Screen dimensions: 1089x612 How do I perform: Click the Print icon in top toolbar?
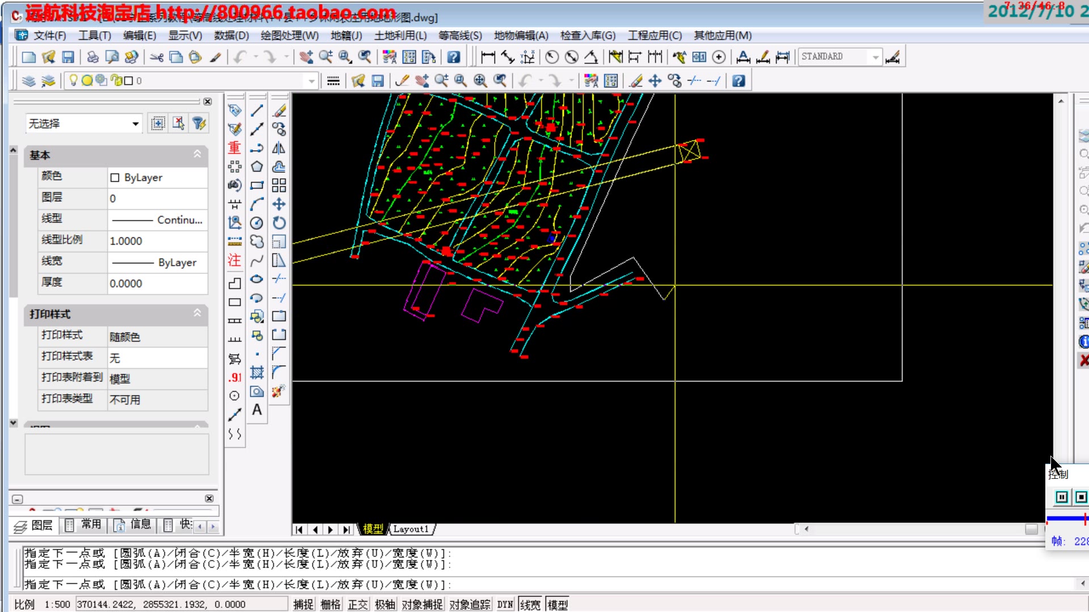[92, 57]
